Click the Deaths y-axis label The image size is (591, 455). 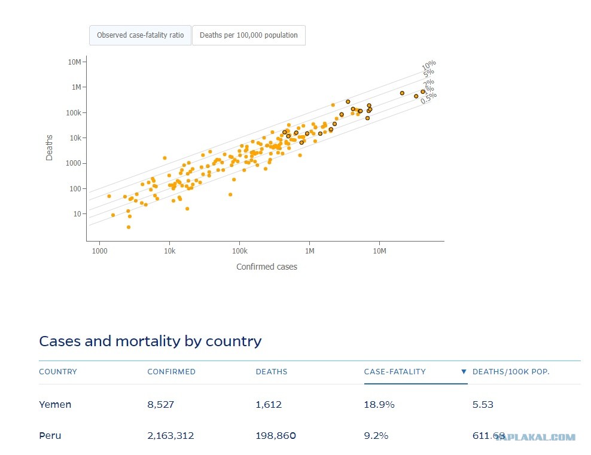[x=49, y=148]
